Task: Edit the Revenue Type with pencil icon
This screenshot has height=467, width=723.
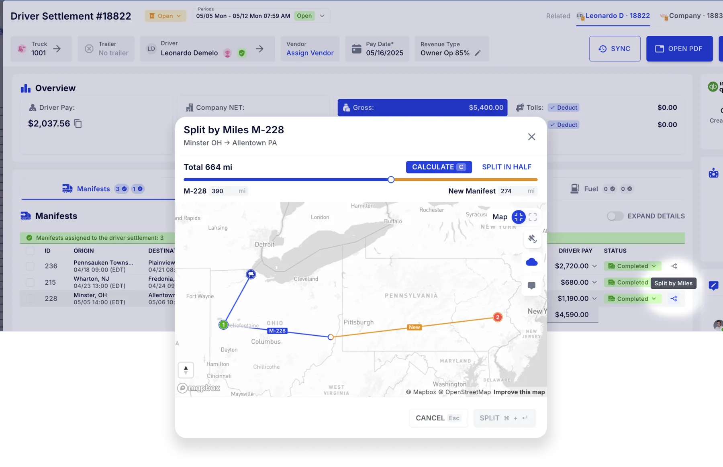Action: (x=478, y=53)
